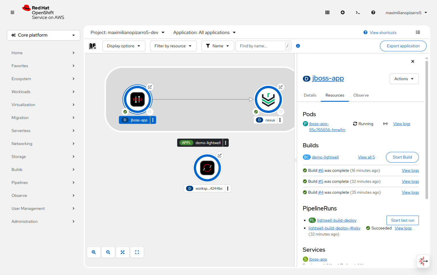This screenshot has height=275, width=437.
Task: Open URL decorator on nexus node
Action: point(281,87)
